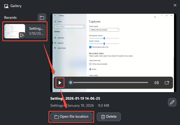Image resolution: width=180 pixels, height=125 pixels.
Task: Delete the selected recording
Action: pos(109,117)
